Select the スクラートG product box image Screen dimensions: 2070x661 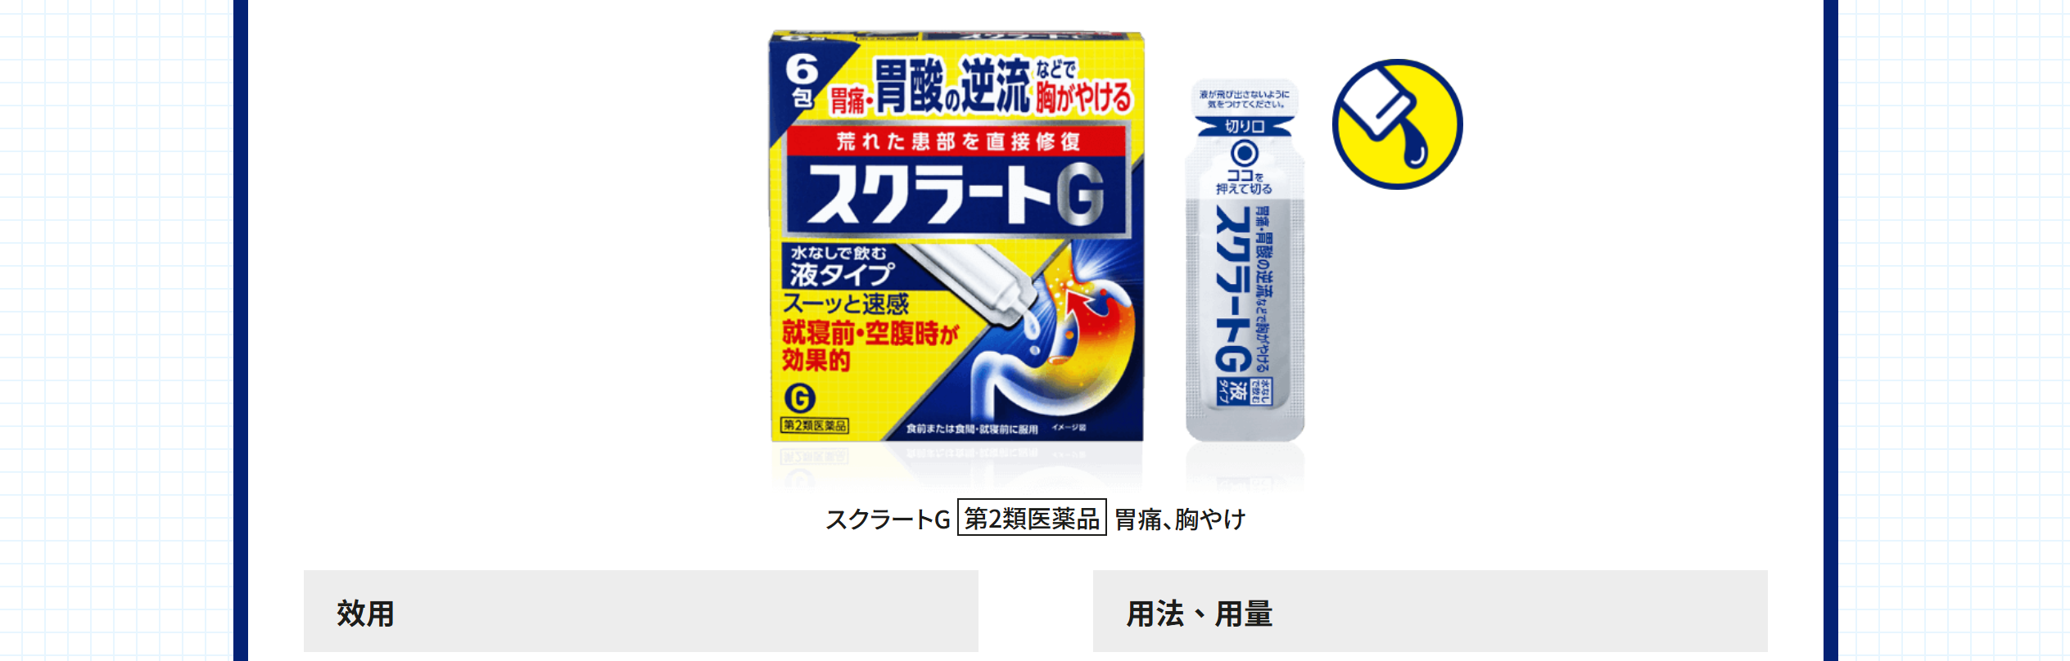coord(956,237)
